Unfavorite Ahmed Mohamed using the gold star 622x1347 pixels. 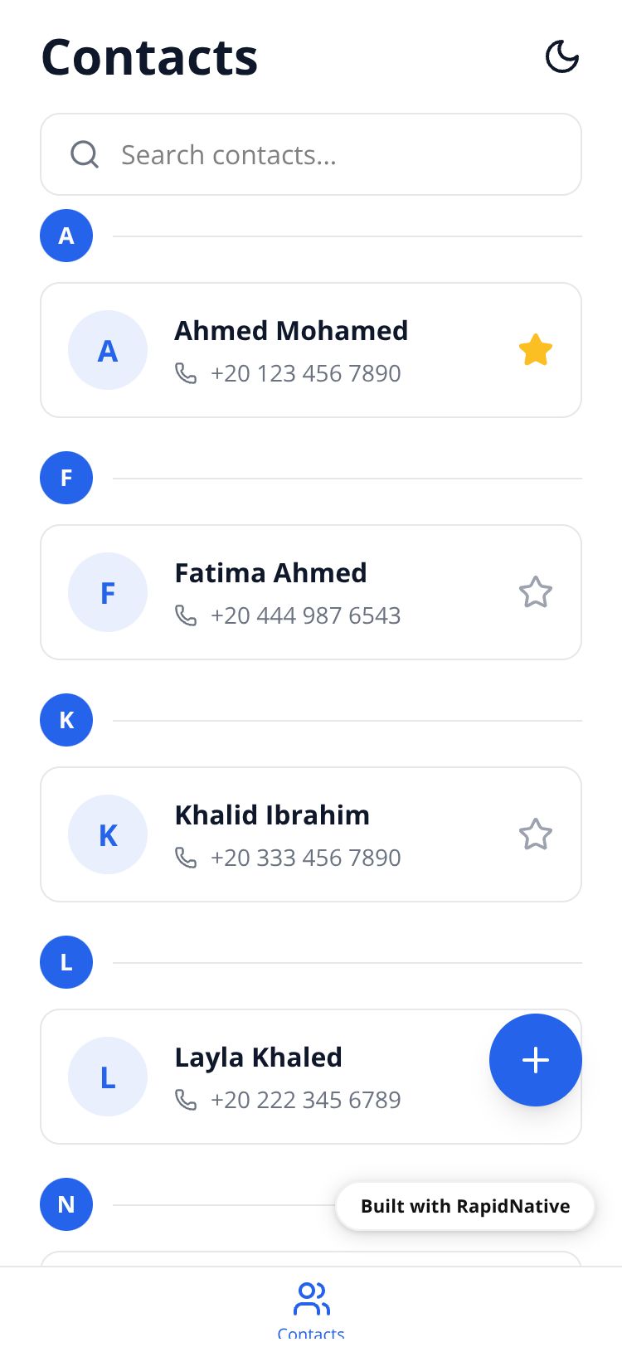pyautogui.click(x=536, y=350)
